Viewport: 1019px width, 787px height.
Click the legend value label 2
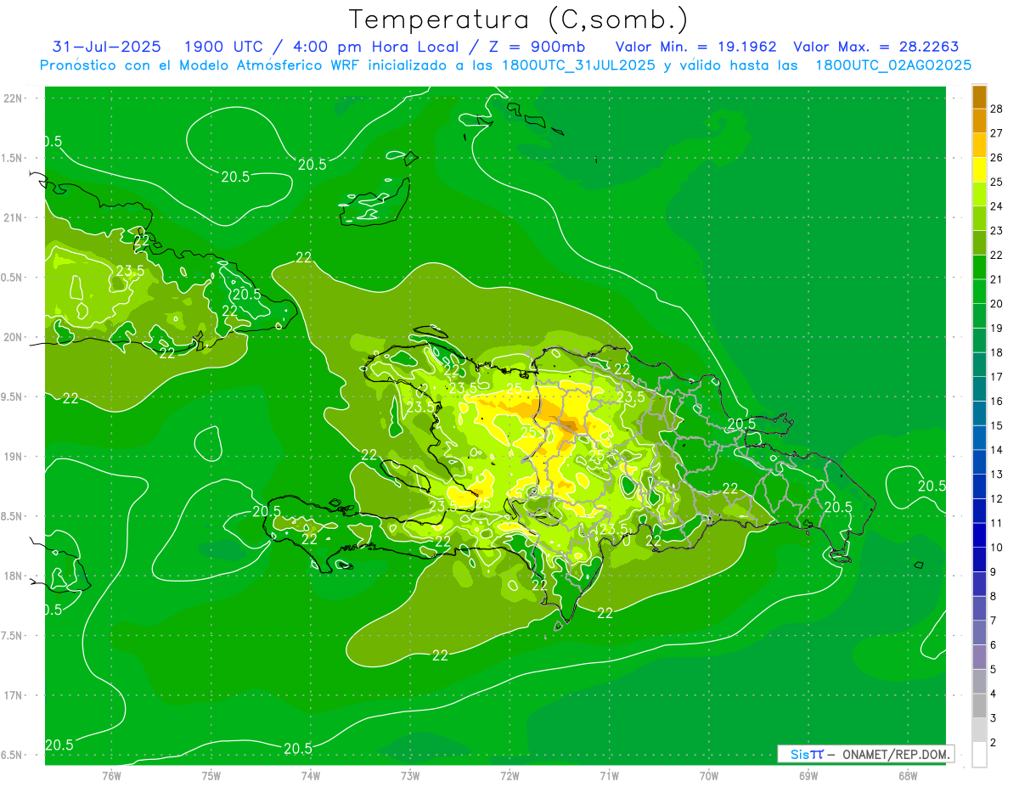[x=994, y=743]
